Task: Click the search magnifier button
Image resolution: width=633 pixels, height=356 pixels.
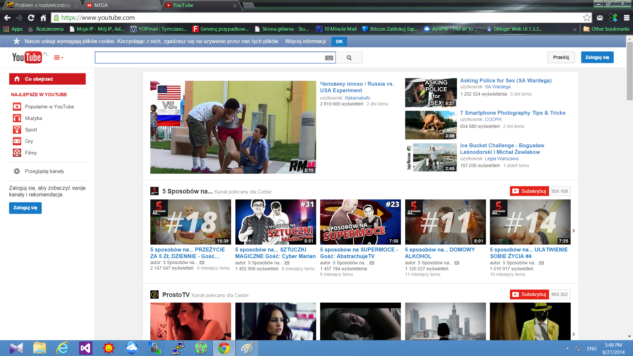Action: (x=349, y=58)
